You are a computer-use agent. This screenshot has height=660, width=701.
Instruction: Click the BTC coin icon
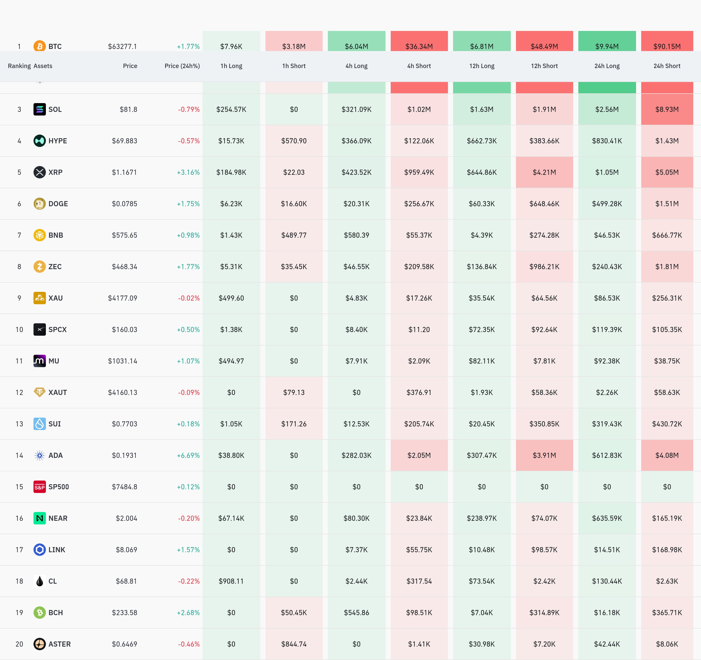pos(39,46)
